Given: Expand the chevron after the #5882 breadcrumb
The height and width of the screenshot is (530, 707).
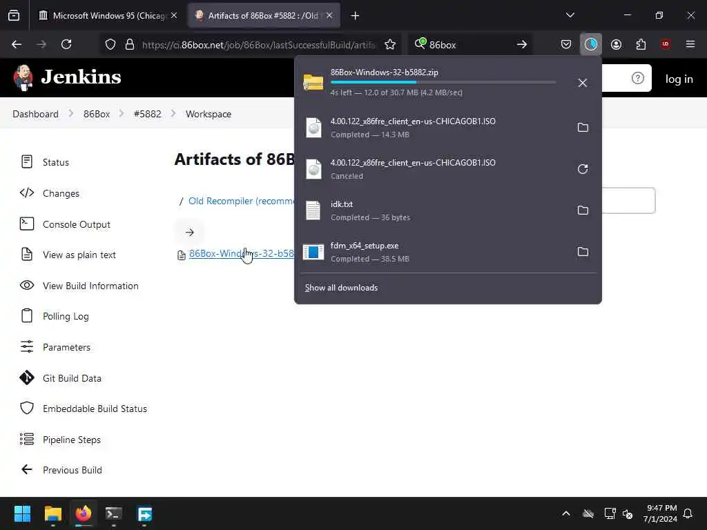Looking at the screenshot, I should 173,114.
